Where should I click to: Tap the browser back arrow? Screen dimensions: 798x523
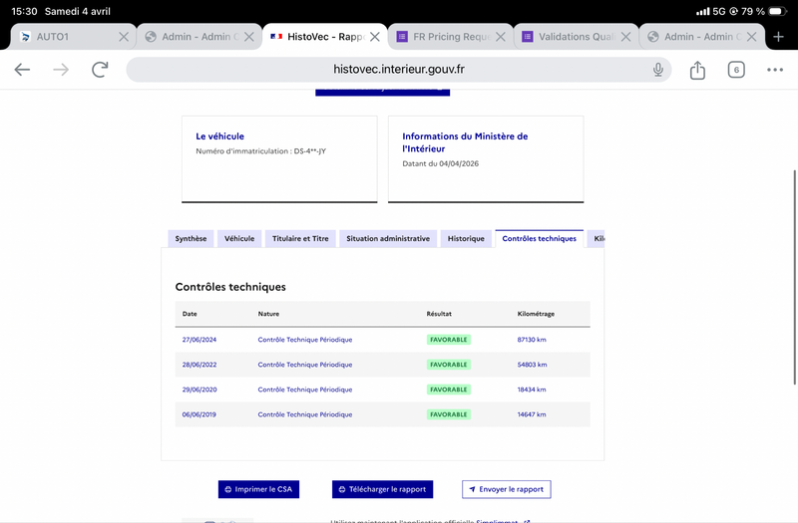(x=22, y=70)
